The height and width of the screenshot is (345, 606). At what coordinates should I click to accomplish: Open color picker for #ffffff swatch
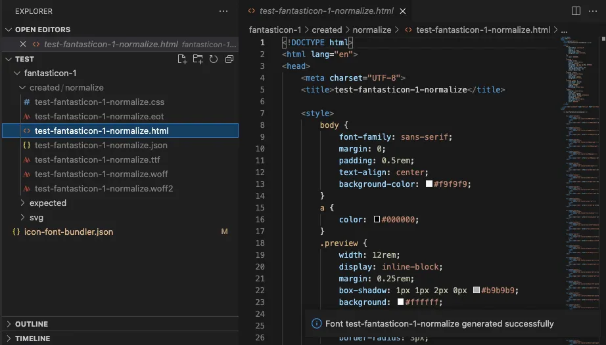[x=400, y=302]
